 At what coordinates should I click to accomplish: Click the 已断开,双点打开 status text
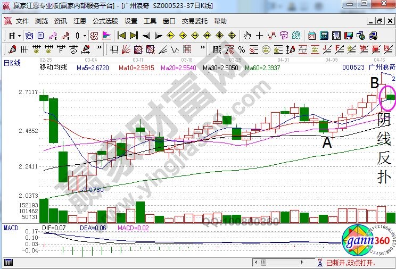point(350,263)
